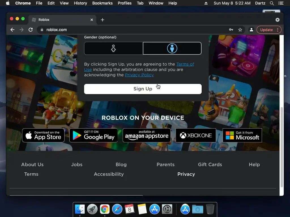Open the Edit menu
The height and width of the screenshot is (217, 290).
point(51,3)
